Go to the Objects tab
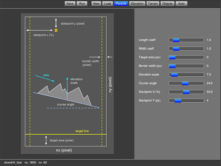This screenshot has width=221, height=166. click(x=167, y=3)
